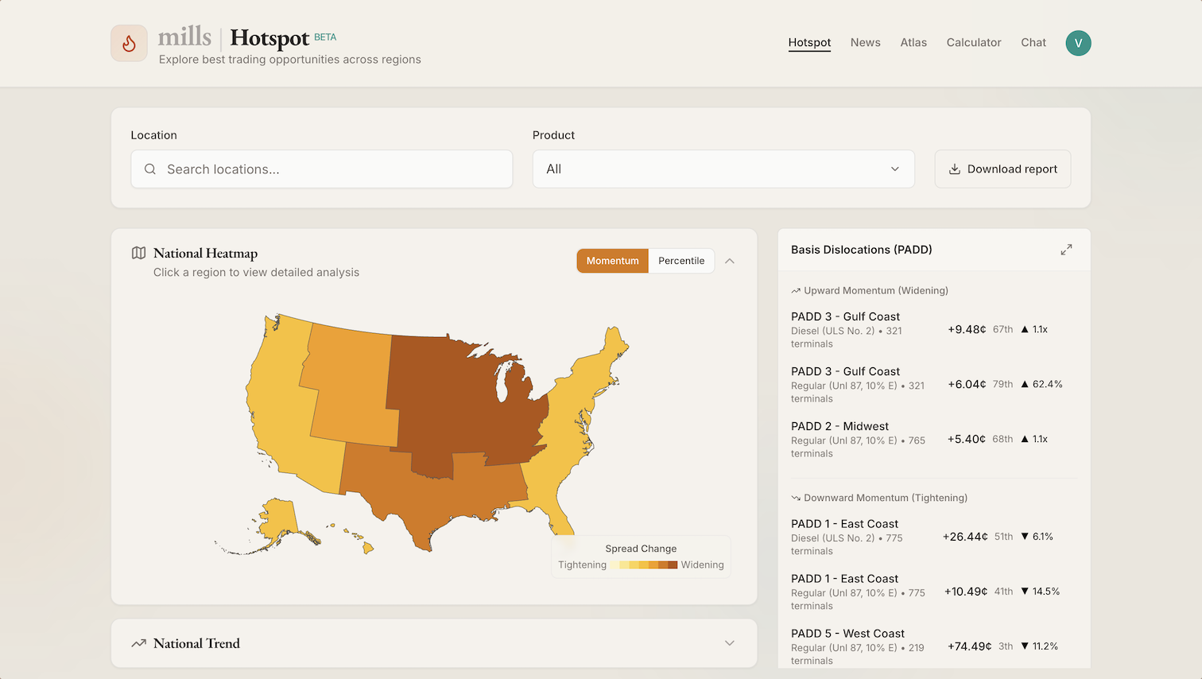Click the downward momentum arrow icon
The width and height of the screenshot is (1202, 679).
[x=795, y=497]
